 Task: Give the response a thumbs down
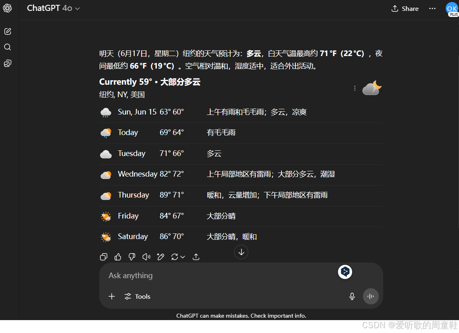132,257
